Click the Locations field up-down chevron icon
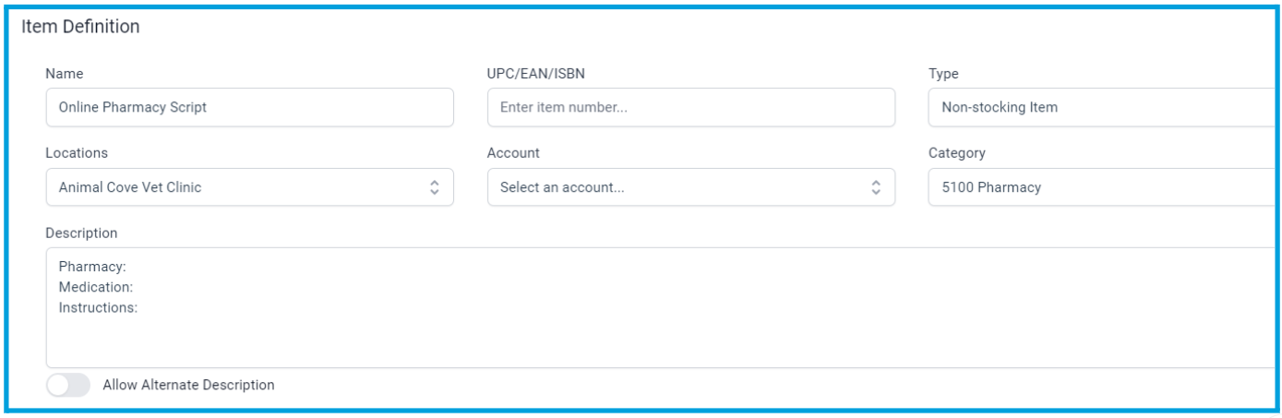1282x418 pixels. [434, 187]
